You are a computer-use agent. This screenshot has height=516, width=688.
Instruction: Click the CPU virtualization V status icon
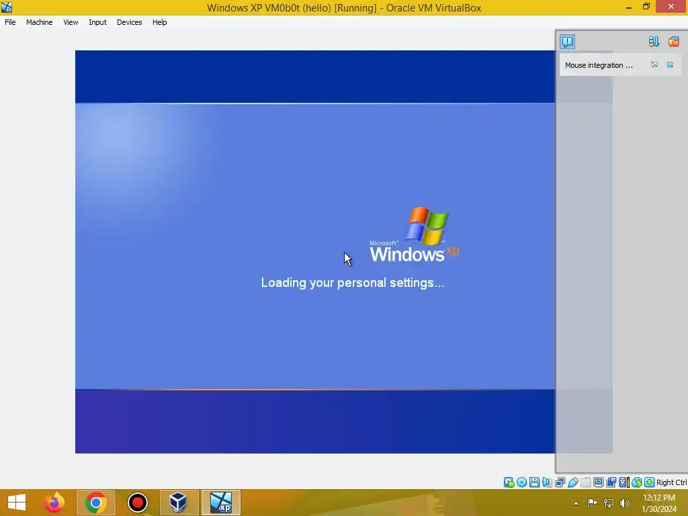(x=623, y=482)
